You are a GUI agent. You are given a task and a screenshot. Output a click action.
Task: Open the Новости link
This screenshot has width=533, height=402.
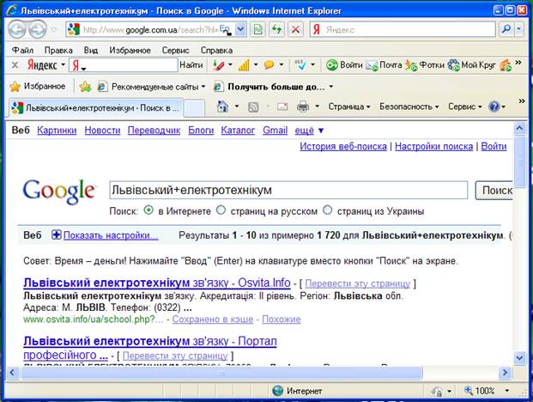(x=102, y=131)
